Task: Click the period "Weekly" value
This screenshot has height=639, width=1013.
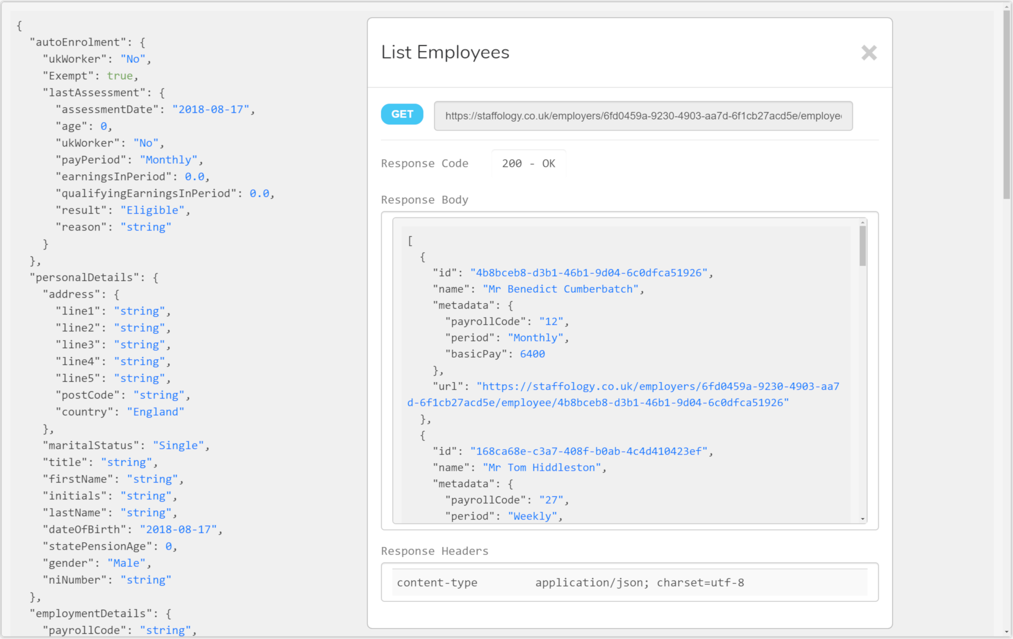Action: [x=532, y=517]
